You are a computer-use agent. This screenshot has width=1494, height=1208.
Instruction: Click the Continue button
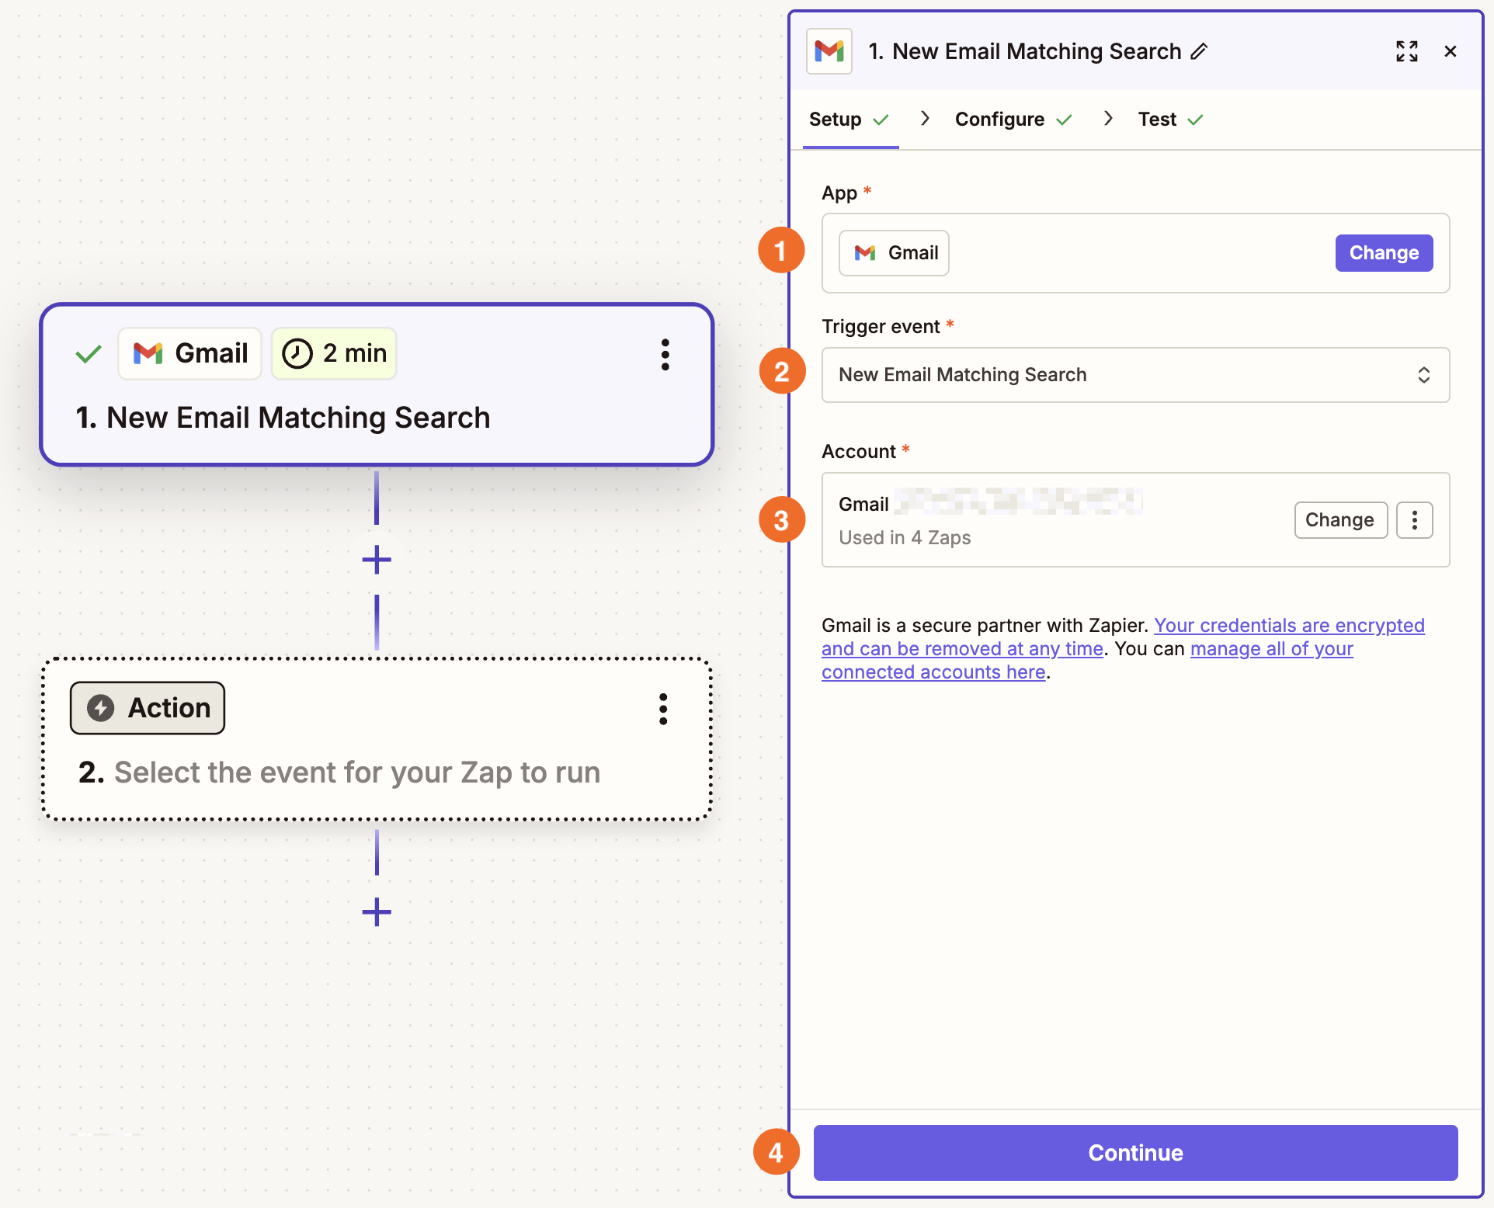click(1134, 1153)
